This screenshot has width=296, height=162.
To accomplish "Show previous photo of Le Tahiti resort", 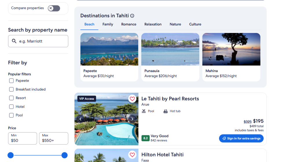I will 80,119.
